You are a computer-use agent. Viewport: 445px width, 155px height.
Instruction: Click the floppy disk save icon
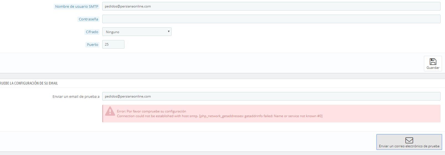433,61
